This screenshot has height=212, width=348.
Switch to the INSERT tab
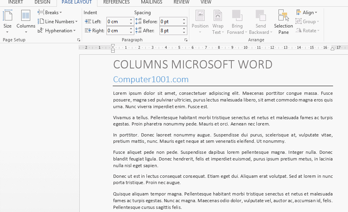(x=16, y=2)
